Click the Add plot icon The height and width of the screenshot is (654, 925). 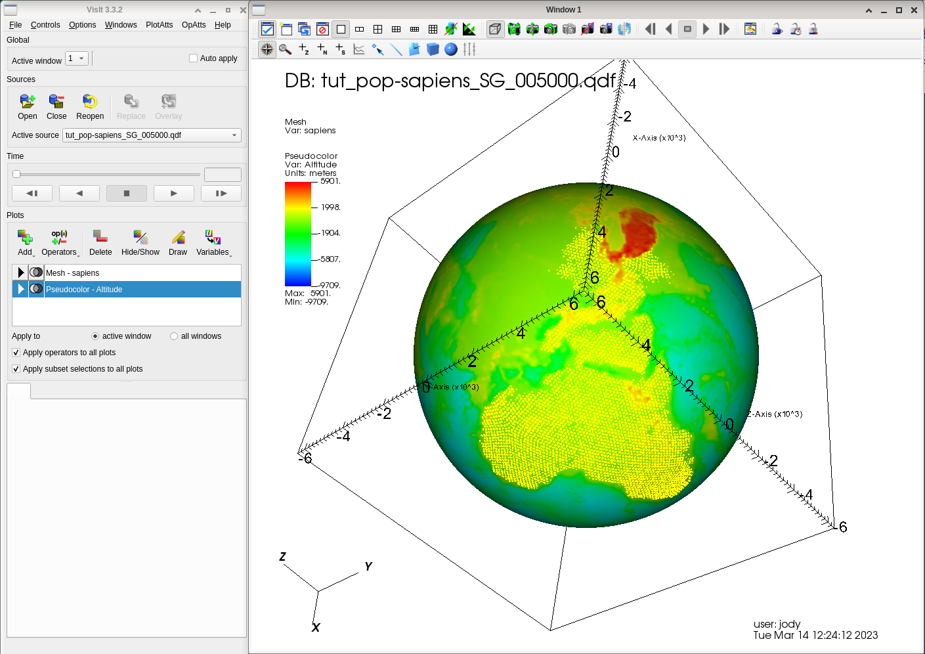click(25, 237)
